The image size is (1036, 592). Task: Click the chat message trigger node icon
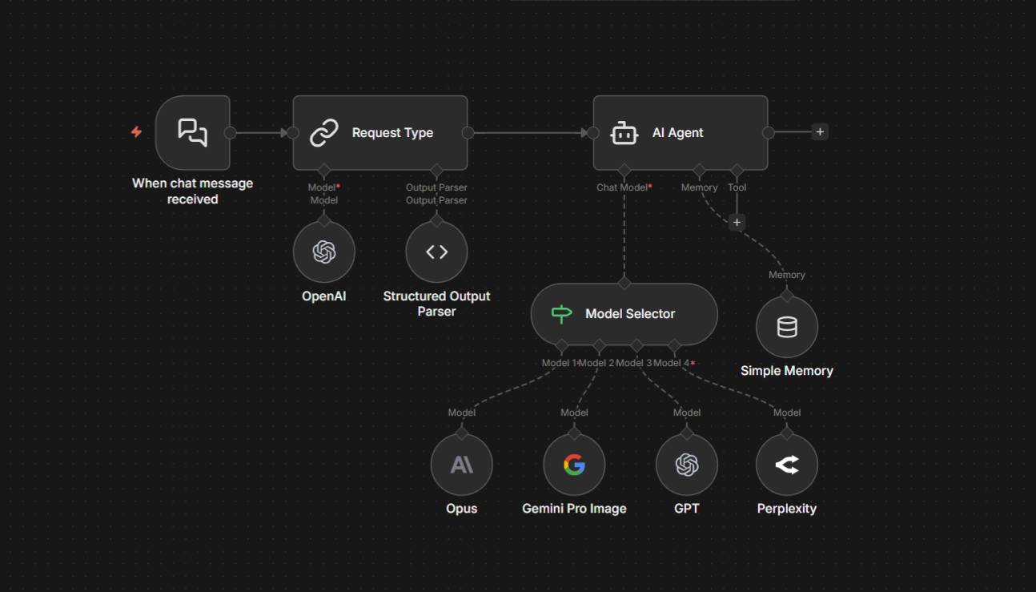coord(192,133)
